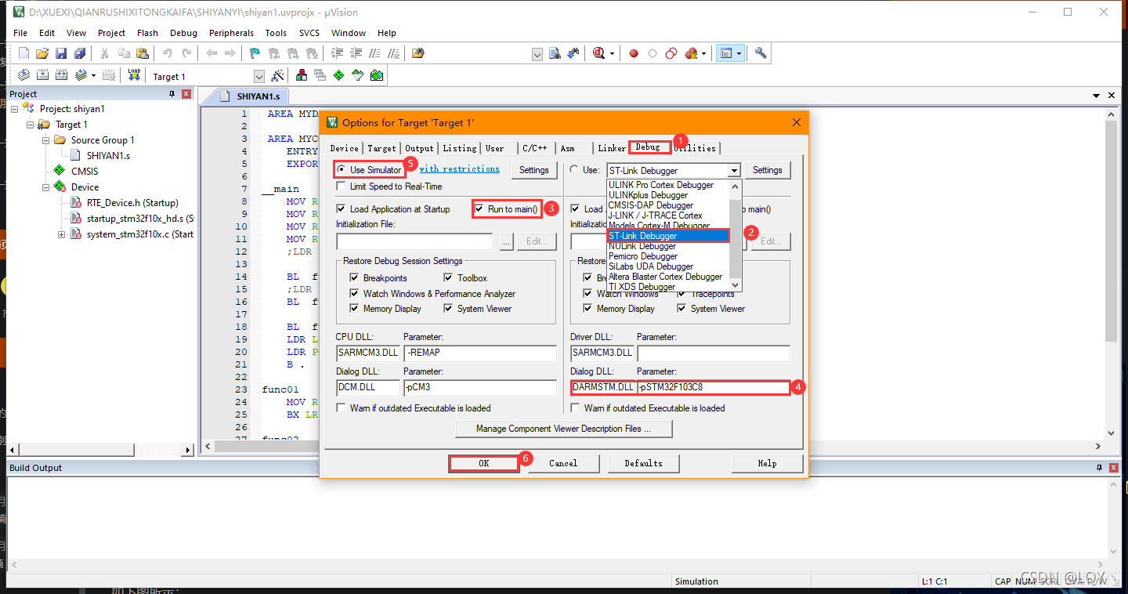Click the File Extensions, Books and Environment icon

click(x=302, y=76)
